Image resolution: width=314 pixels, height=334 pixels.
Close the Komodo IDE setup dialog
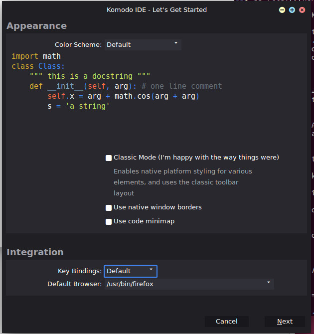coord(302,10)
